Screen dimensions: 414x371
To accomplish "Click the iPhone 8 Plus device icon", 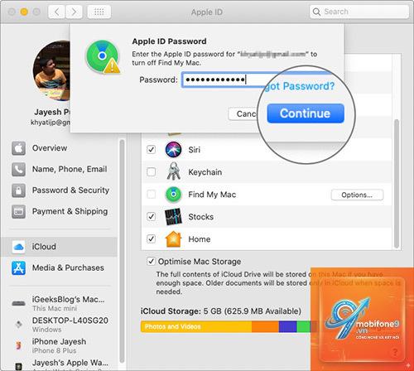I will pos(18,345).
